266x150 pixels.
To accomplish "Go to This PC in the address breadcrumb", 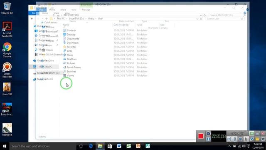I will pyautogui.click(x=61, y=18).
